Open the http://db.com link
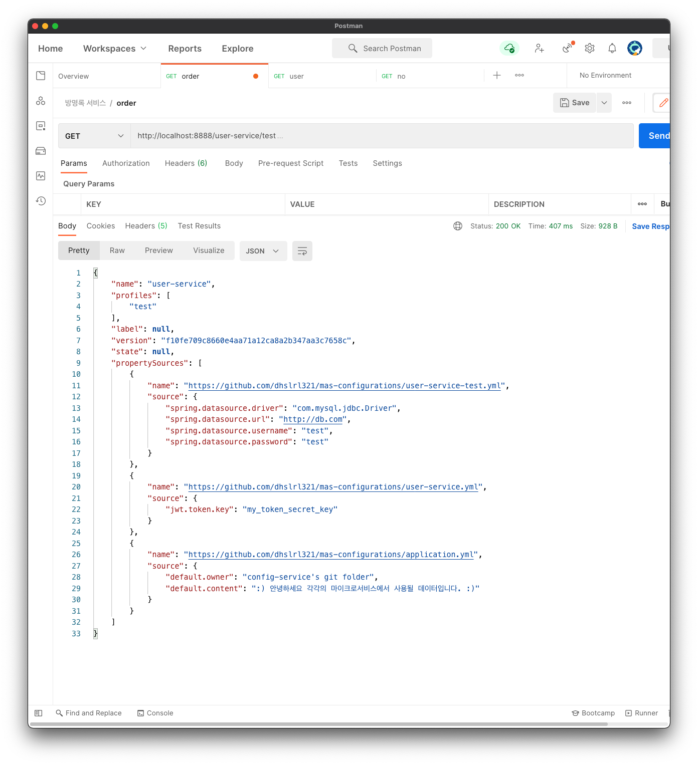The height and width of the screenshot is (765, 698). coord(313,419)
